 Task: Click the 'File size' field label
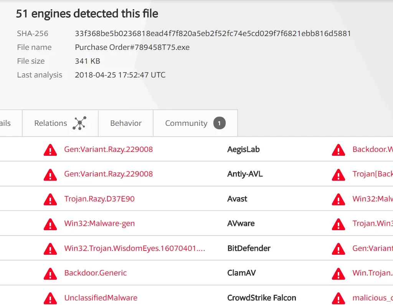coord(31,61)
